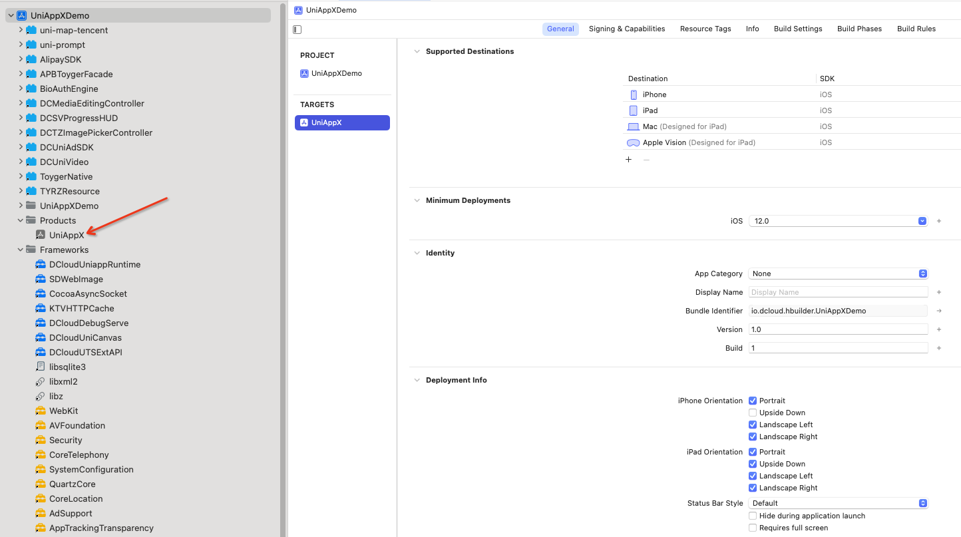Click the Display Name input field
961x537 pixels.
click(838, 292)
